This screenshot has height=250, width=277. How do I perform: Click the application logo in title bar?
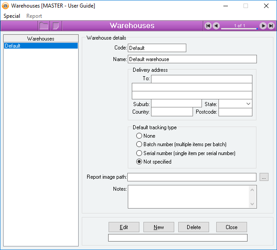coord(6,6)
